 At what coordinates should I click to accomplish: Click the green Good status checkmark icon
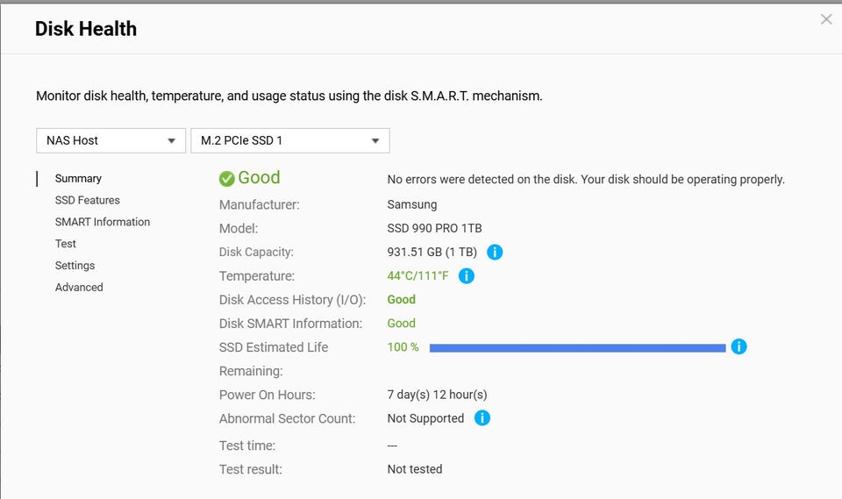pyautogui.click(x=227, y=178)
